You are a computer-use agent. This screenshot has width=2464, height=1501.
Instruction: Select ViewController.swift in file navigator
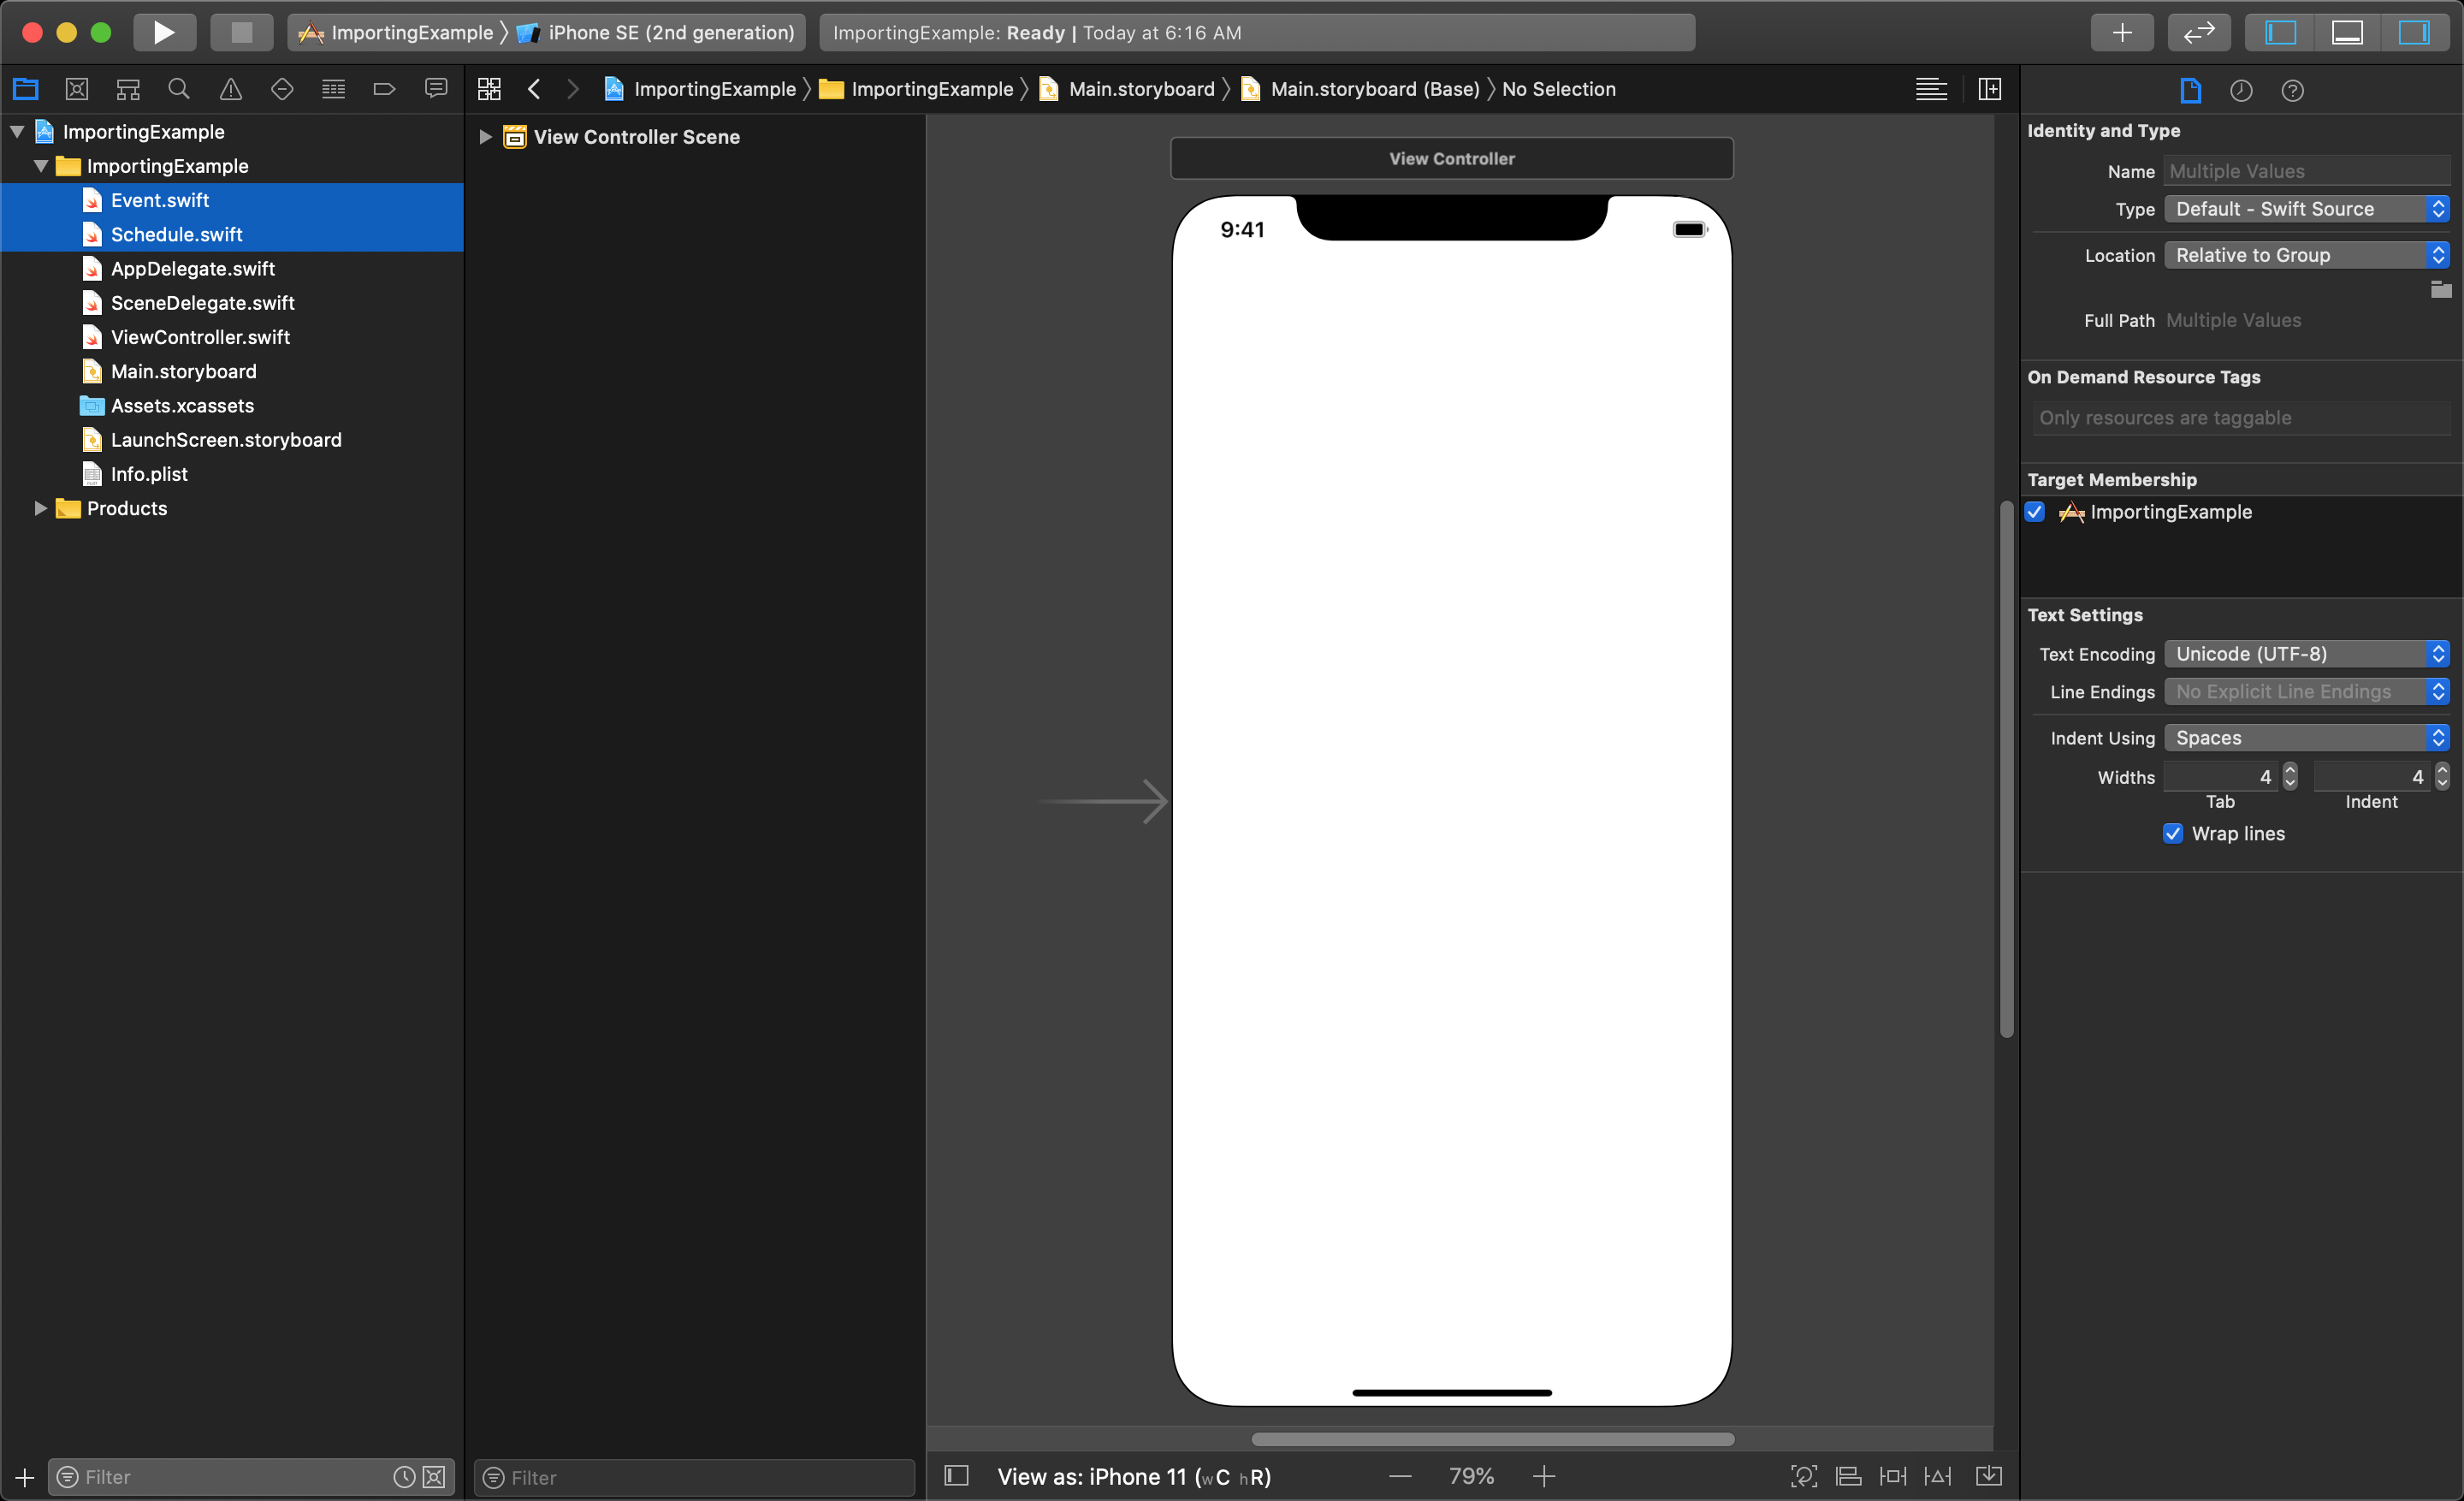201,336
